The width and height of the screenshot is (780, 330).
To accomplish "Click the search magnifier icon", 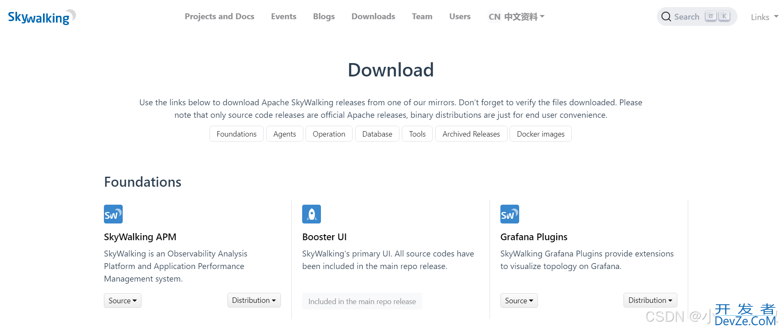I will coord(666,17).
